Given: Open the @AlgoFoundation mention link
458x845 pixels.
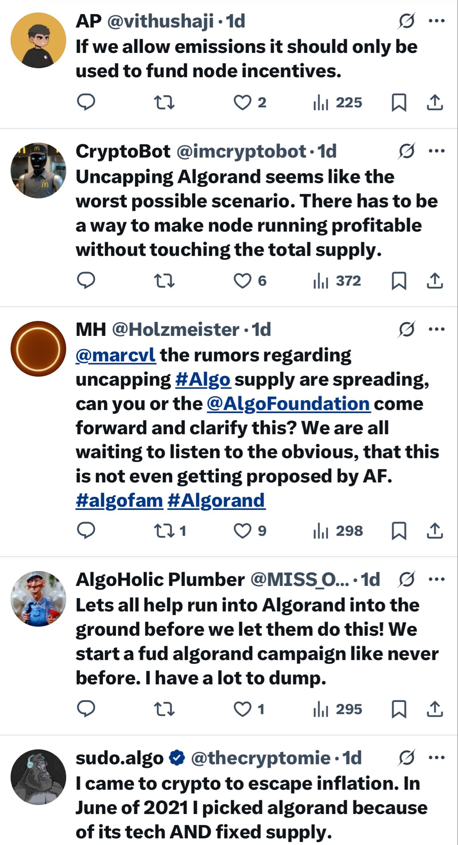Looking at the screenshot, I should coord(288,404).
